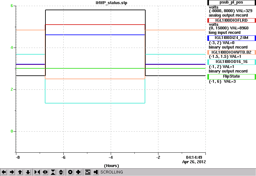Click the -6 tick label on time axis
The height and width of the screenshot is (176, 256).
pyautogui.click(x=63, y=157)
